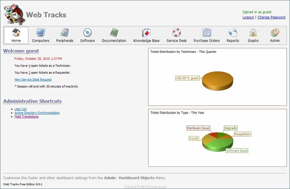Click the Admin--Dashboard Objects footer text

coord(129,178)
